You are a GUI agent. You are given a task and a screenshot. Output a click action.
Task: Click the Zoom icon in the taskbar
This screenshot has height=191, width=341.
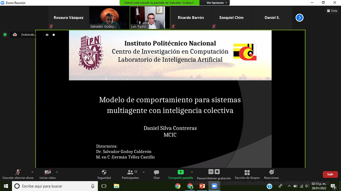click(214, 186)
